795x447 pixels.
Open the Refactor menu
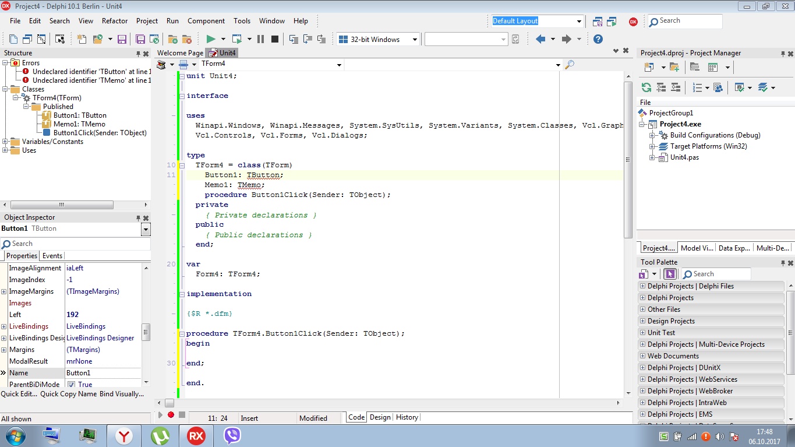[x=114, y=21]
